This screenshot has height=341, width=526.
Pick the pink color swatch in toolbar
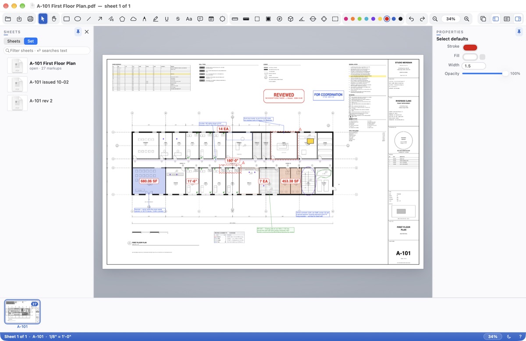click(346, 19)
